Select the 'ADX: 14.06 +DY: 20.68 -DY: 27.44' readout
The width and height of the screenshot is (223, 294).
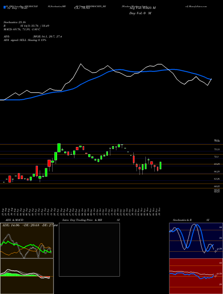(29, 225)
